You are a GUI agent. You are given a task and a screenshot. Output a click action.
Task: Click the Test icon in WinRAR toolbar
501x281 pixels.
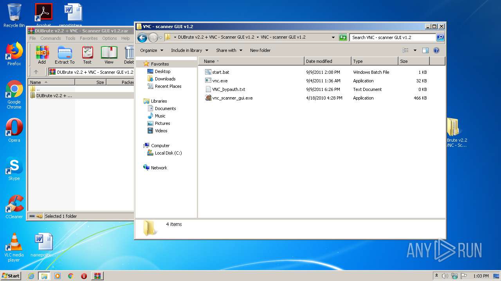[87, 55]
